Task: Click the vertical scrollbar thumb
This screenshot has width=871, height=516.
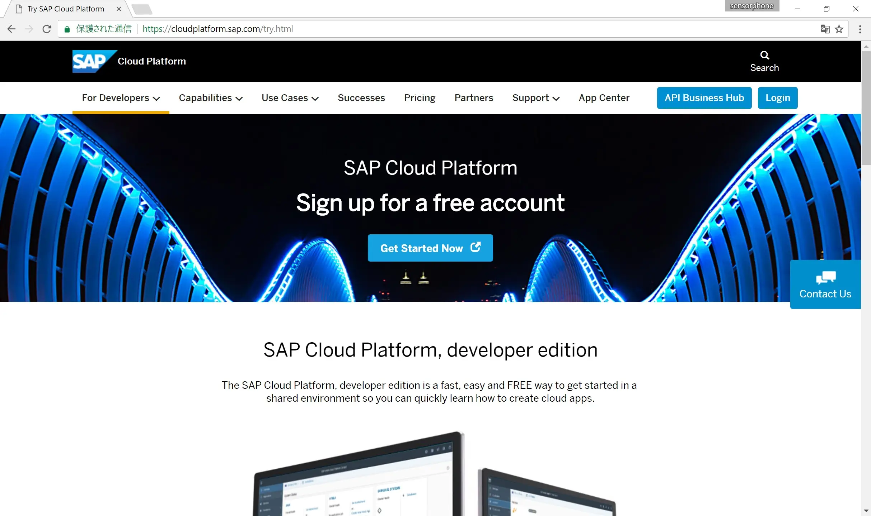Action: [x=866, y=107]
